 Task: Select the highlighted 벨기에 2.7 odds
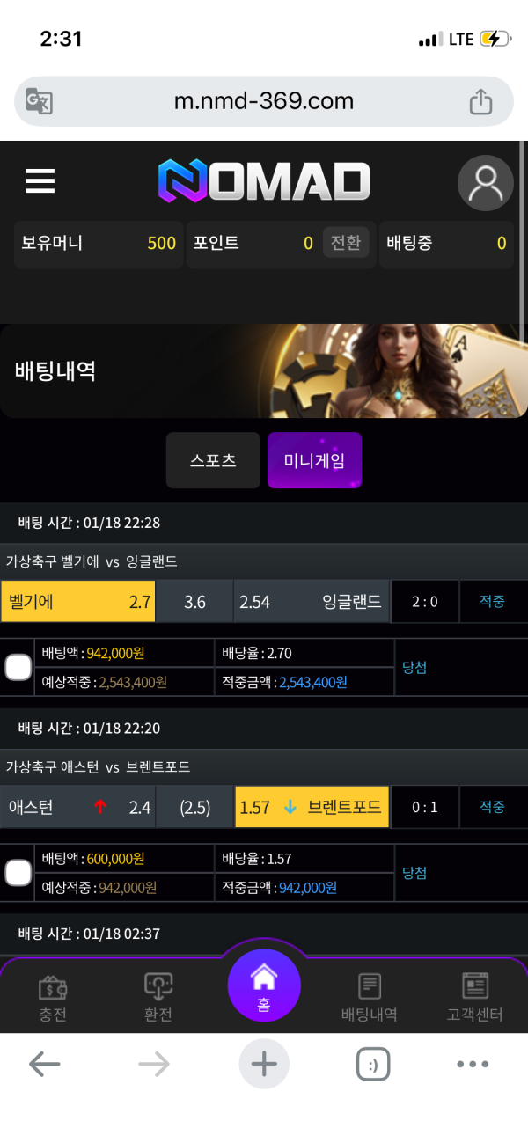pos(77,601)
